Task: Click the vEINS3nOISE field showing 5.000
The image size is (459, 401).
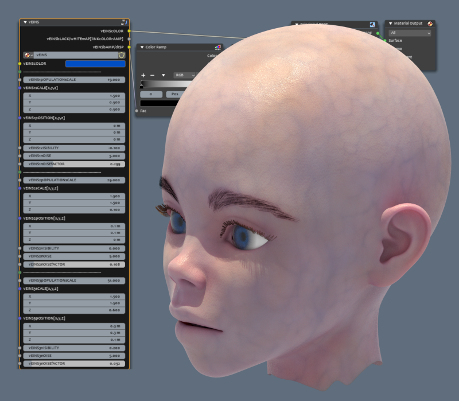Action: tap(74, 356)
